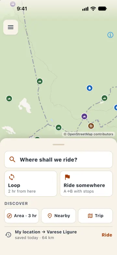Image resolution: width=117 pixels, height=255 pixels.
Task: Tap the search magnifier icon
Action: (x=12, y=159)
